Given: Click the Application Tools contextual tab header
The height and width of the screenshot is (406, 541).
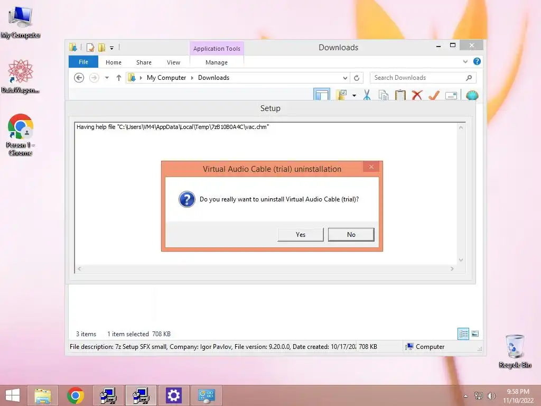Looking at the screenshot, I should [x=217, y=49].
